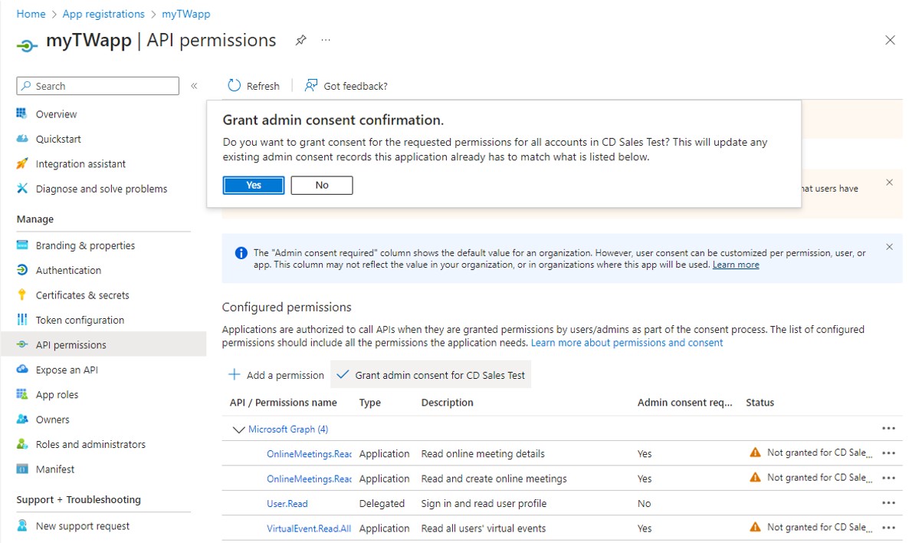
Task: Click Add a permission button
Action: (x=276, y=375)
